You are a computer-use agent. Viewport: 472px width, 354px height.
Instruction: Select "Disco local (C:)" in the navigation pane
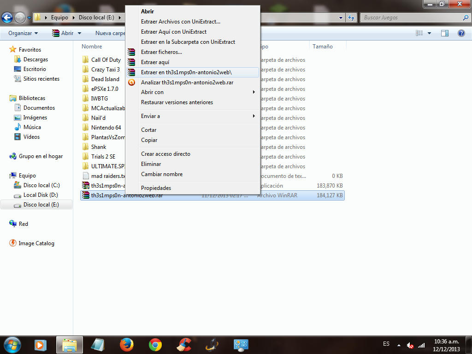pyautogui.click(x=41, y=185)
